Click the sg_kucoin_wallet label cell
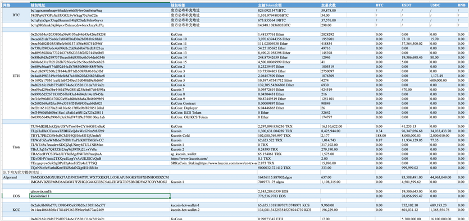 (213, 154)
